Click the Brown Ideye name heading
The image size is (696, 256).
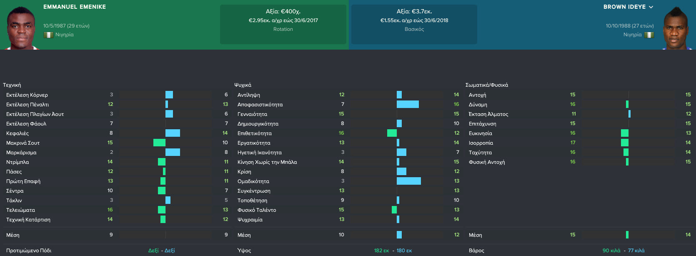624,7
